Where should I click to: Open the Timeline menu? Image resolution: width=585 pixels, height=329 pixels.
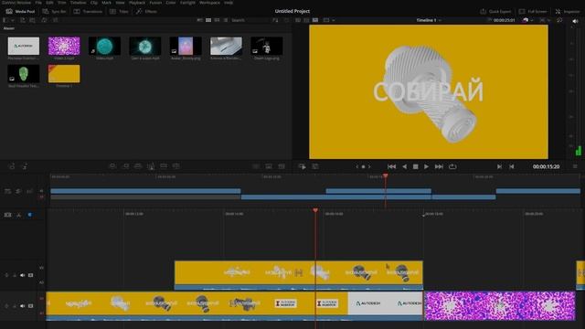(78, 3)
